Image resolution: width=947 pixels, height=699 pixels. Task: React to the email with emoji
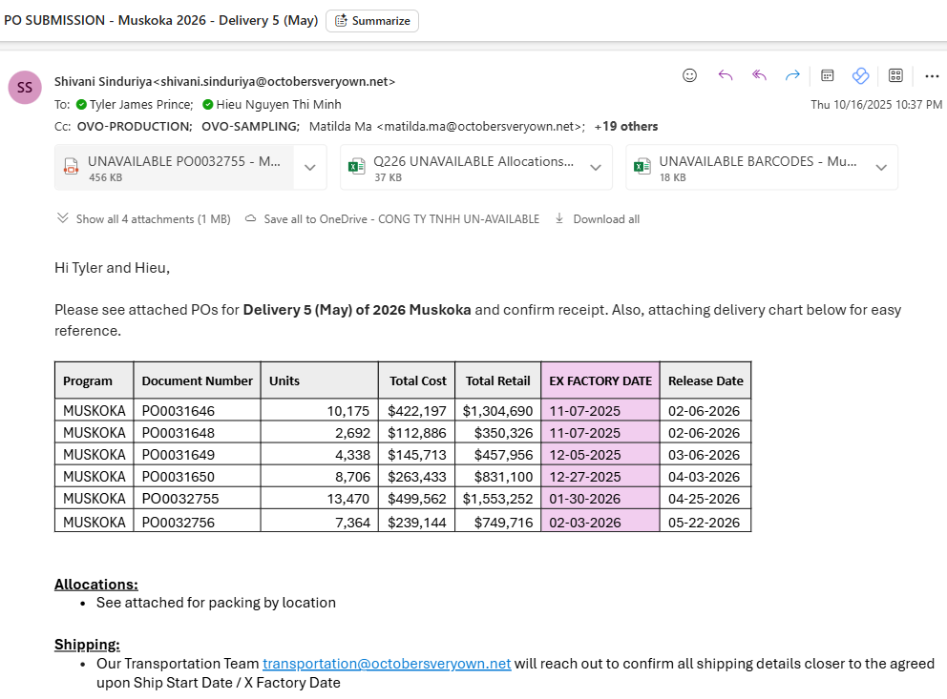690,75
